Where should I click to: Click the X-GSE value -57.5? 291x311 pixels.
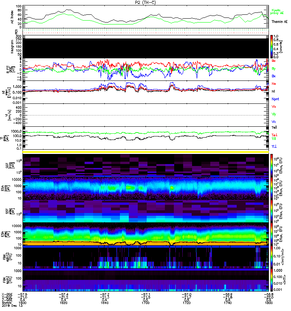[23, 294]
